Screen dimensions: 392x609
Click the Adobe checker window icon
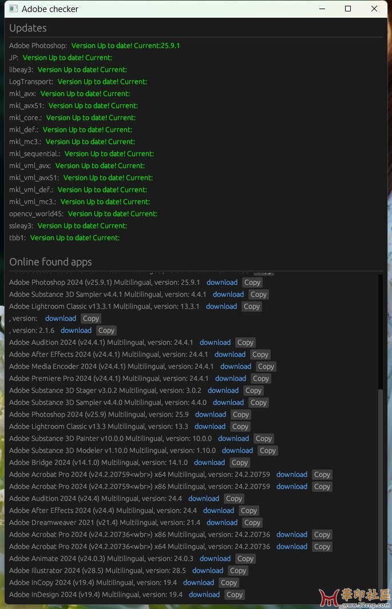coord(13,9)
